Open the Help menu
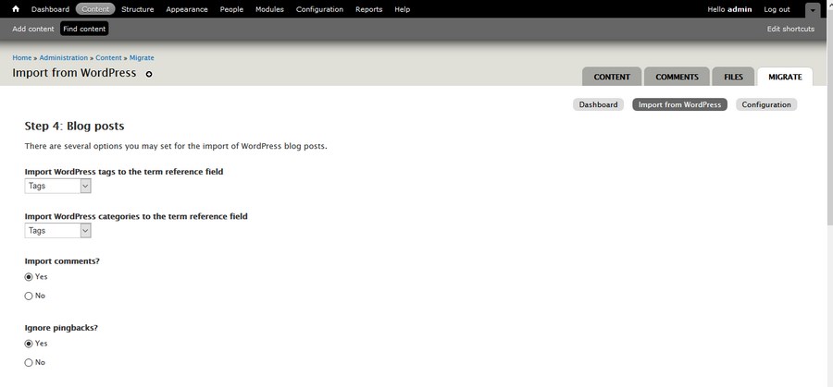This screenshot has height=387, width=833. coord(403,9)
